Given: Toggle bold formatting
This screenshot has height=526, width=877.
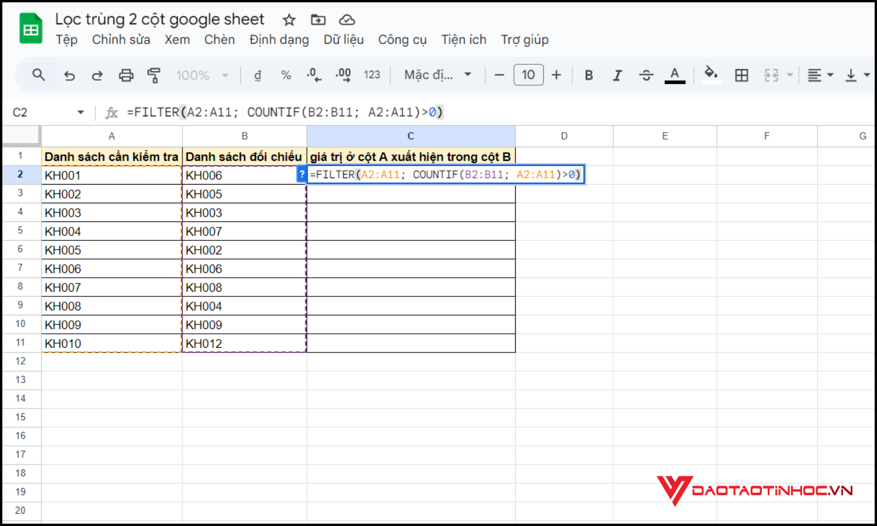Looking at the screenshot, I should 588,75.
